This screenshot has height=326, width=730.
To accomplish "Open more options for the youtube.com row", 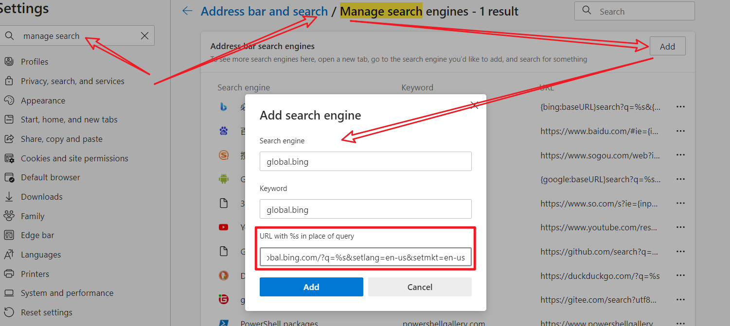I will [680, 227].
